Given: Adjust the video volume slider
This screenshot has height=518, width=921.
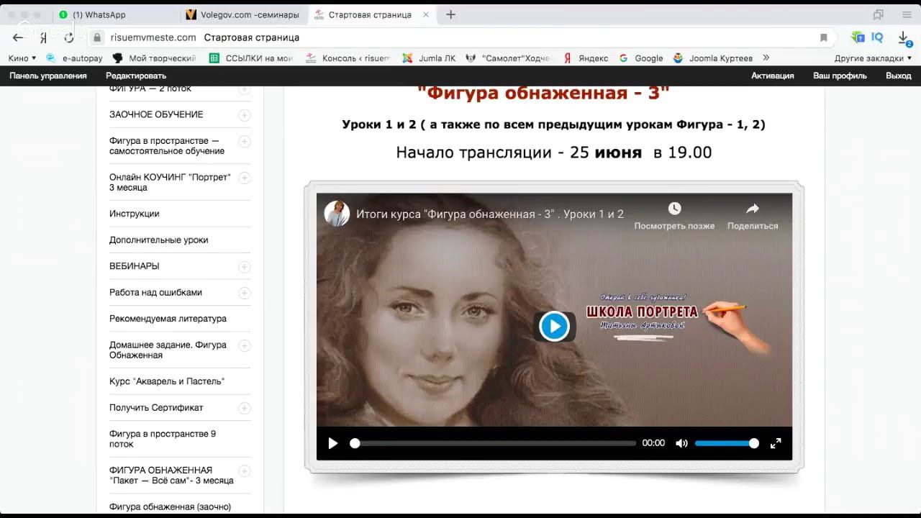Looking at the screenshot, I should click(726, 443).
